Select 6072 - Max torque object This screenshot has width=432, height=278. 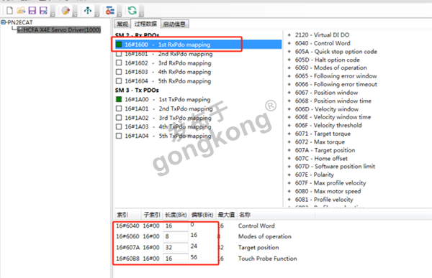[x=320, y=142]
